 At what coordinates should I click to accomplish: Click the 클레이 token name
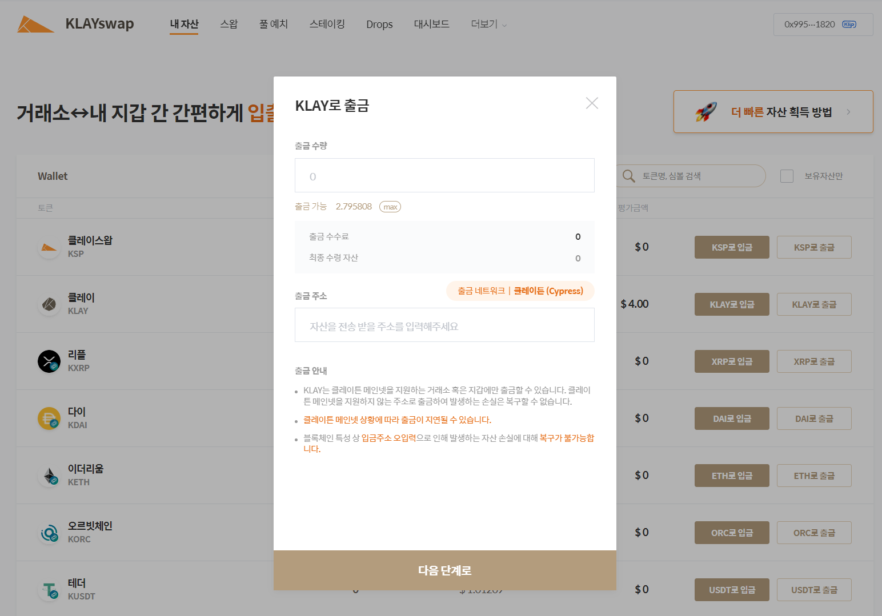coord(81,297)
